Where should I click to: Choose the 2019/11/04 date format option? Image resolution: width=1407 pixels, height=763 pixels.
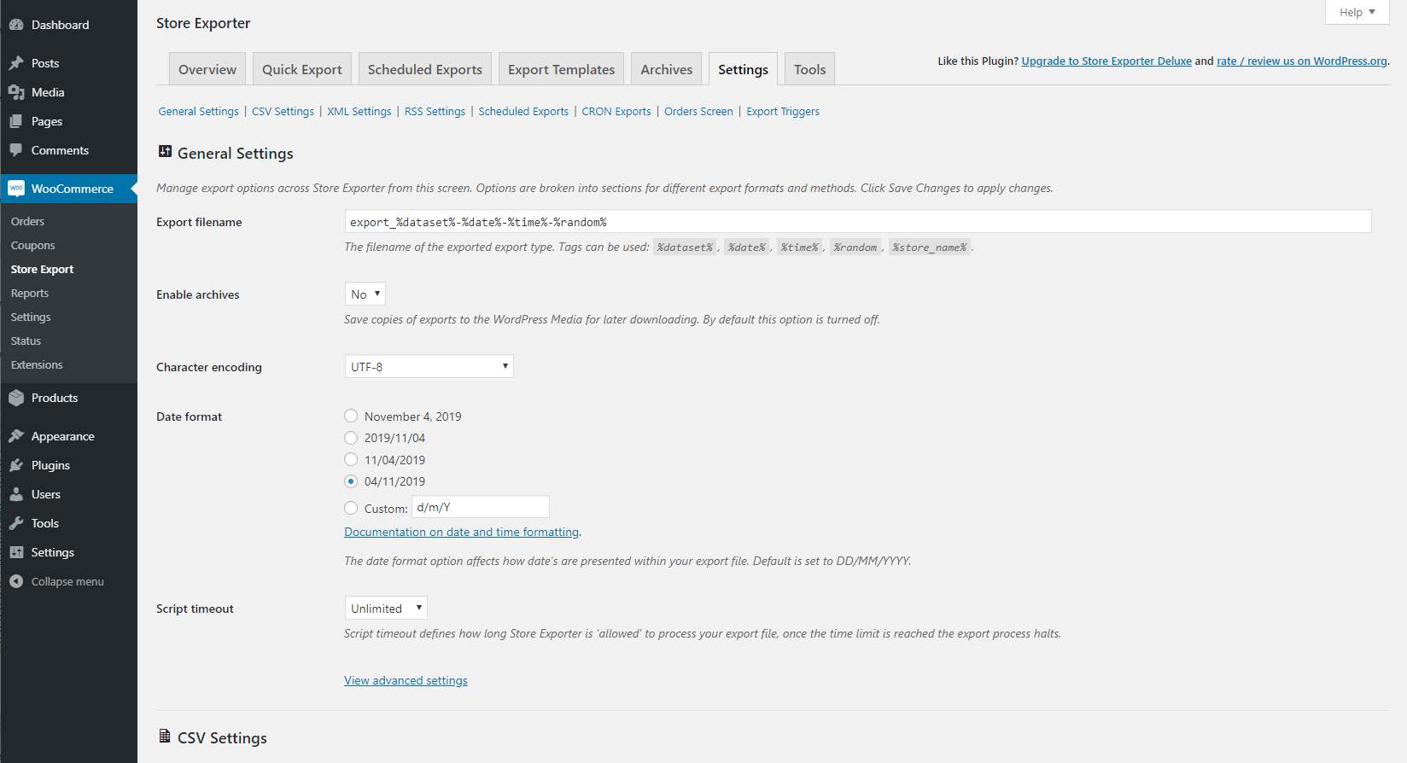click(x=351, y=438)
